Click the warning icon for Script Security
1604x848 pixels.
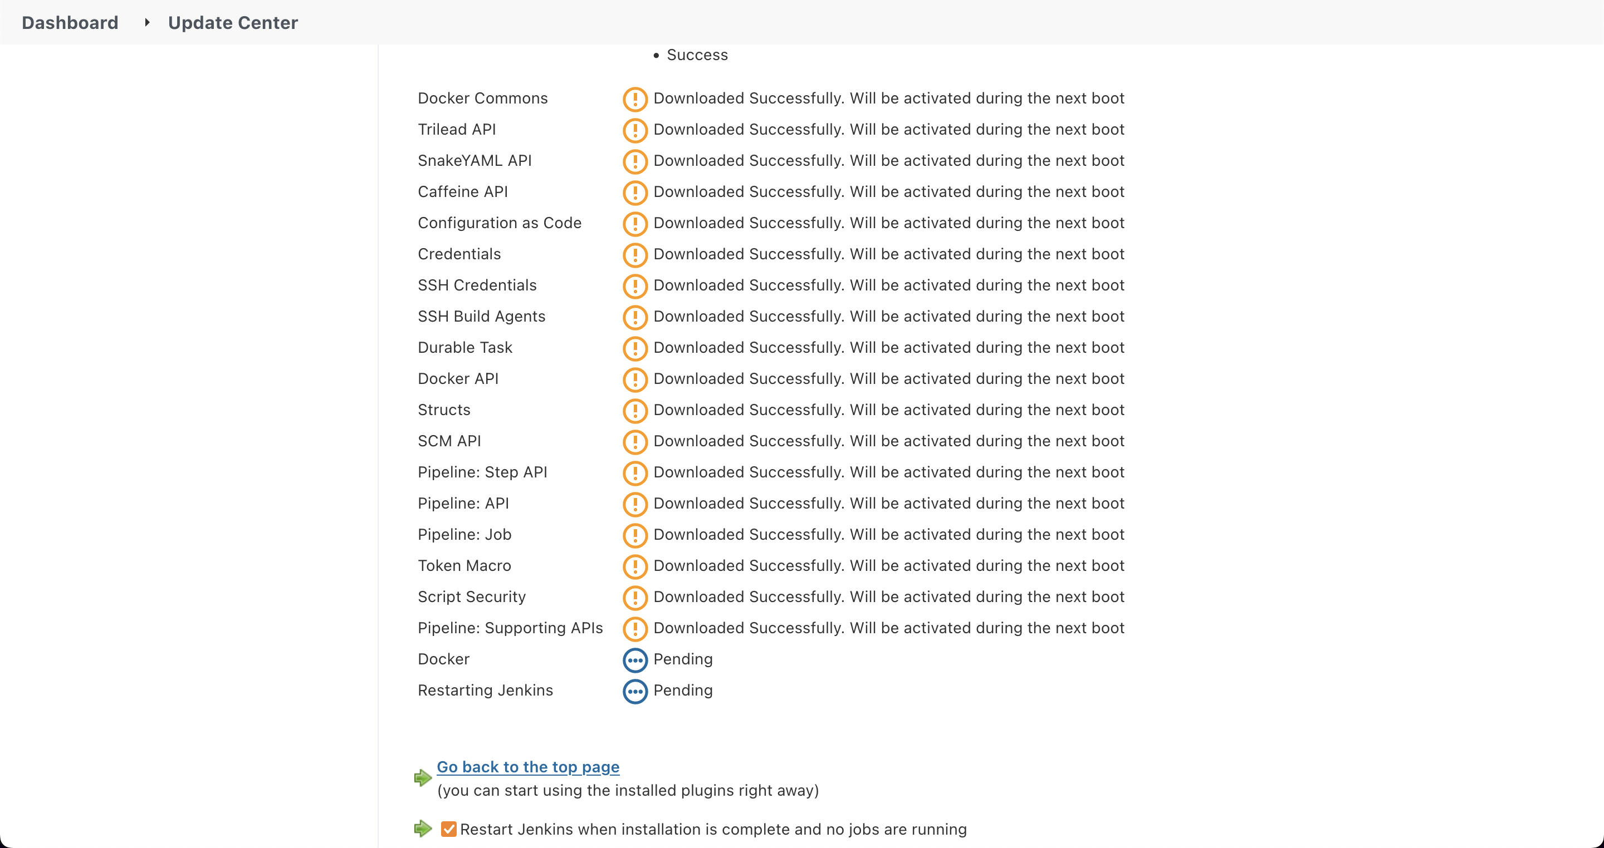pyautogui.click(x=635, y=597)
